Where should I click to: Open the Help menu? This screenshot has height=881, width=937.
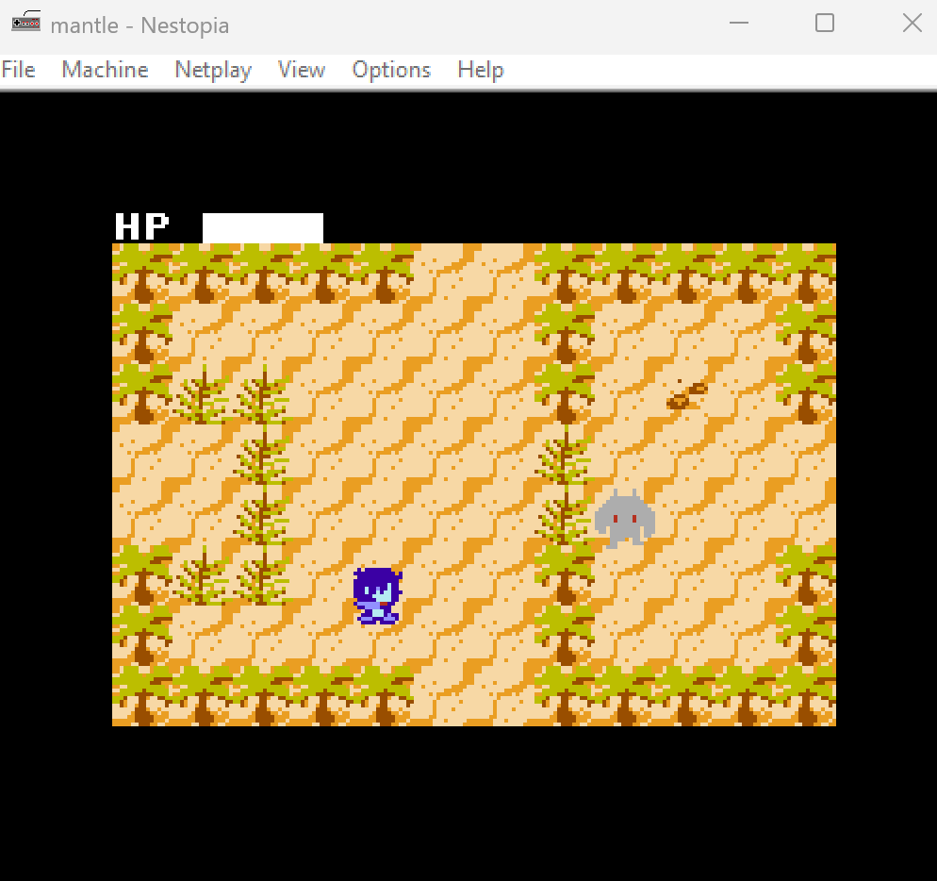pos(481,70)
